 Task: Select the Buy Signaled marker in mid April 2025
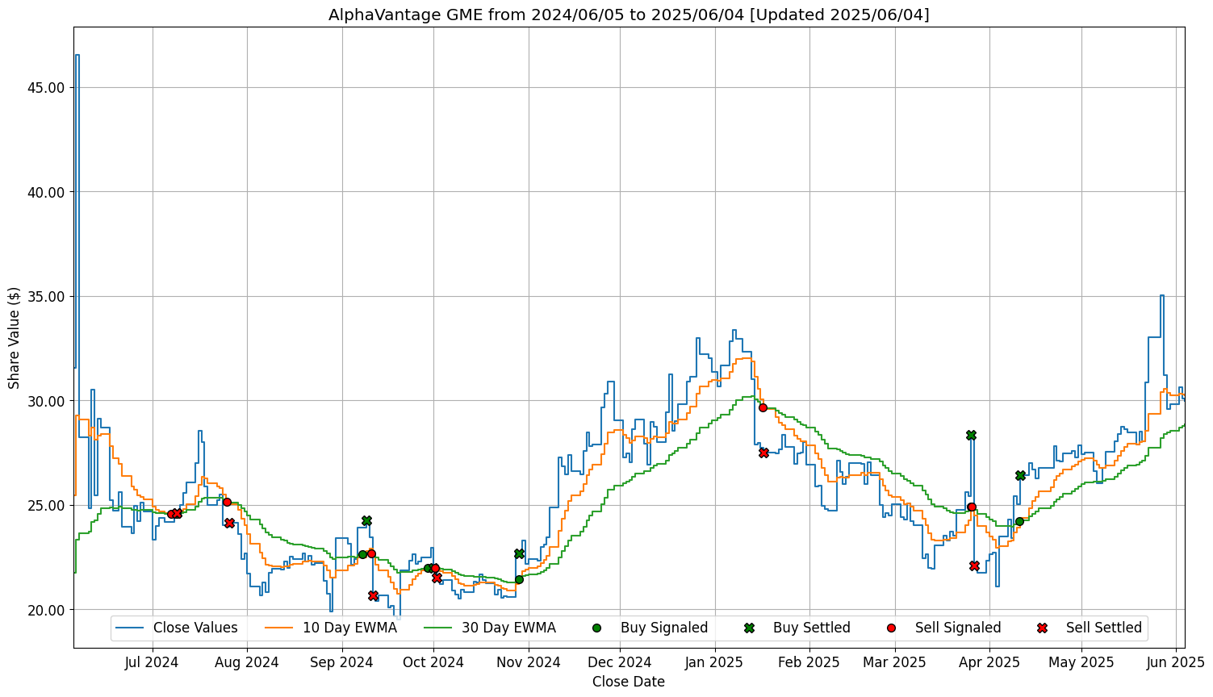[x=1019, y=521]
